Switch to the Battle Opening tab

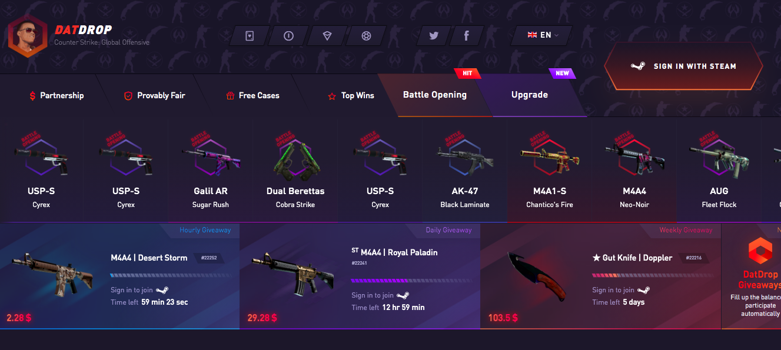click(x=435, y=95)
